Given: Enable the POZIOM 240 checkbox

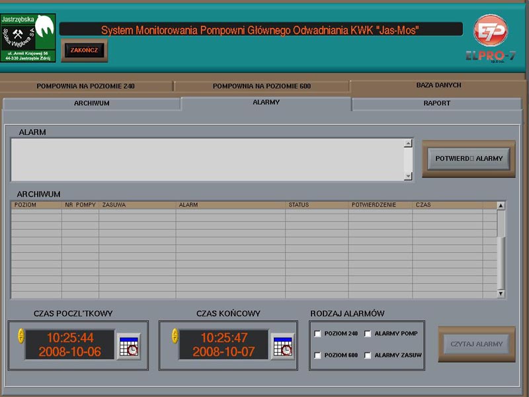Looking at the screenshot, I should click(317, 334).
